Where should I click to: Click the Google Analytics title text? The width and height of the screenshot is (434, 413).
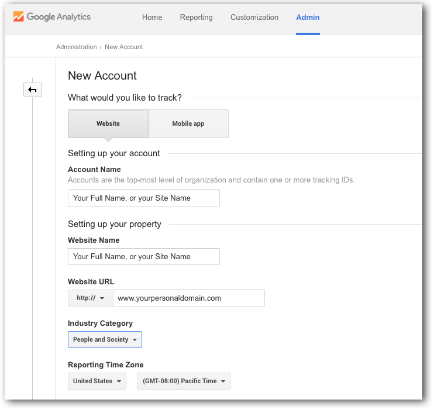point(58,17)
